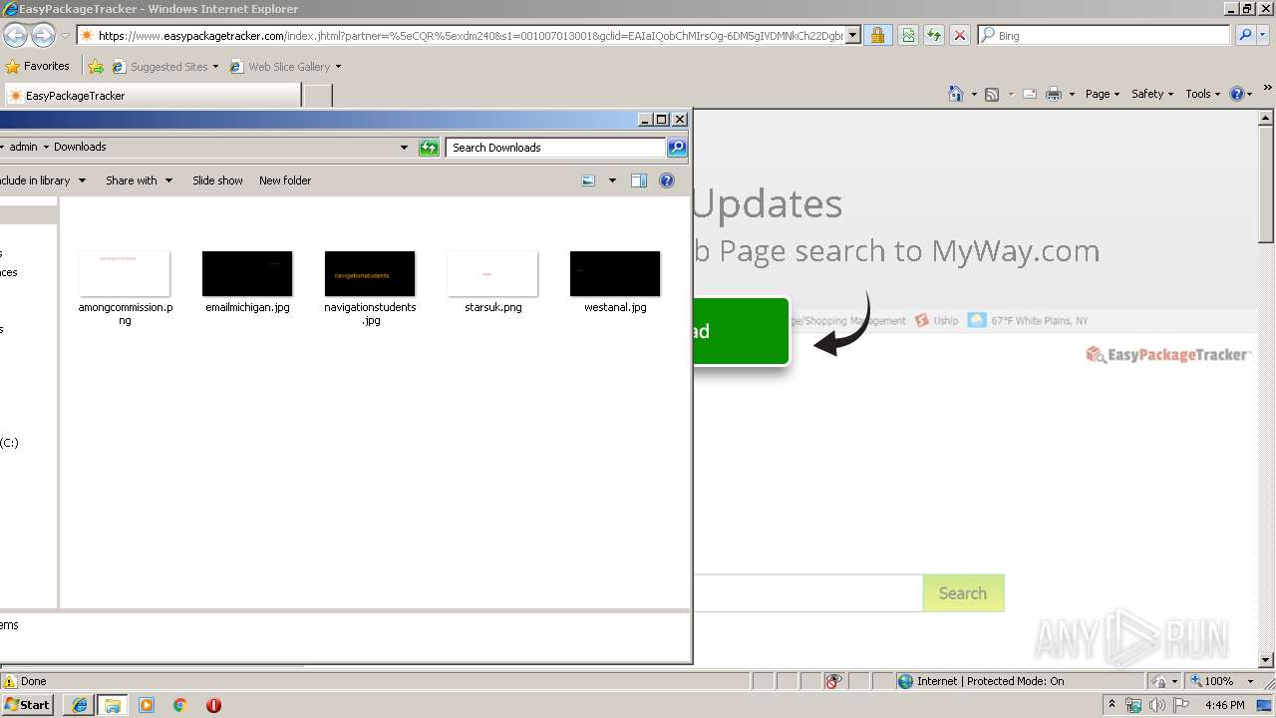Open the Windows Start menu
The image size is (1276, 718).
click(27, 704)
